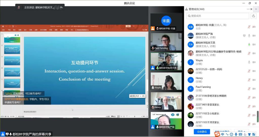Viewport: 259px width, 137px height.
Task: Select Paul Fanning's video thumbnail
Action: (x=166, y=42)
